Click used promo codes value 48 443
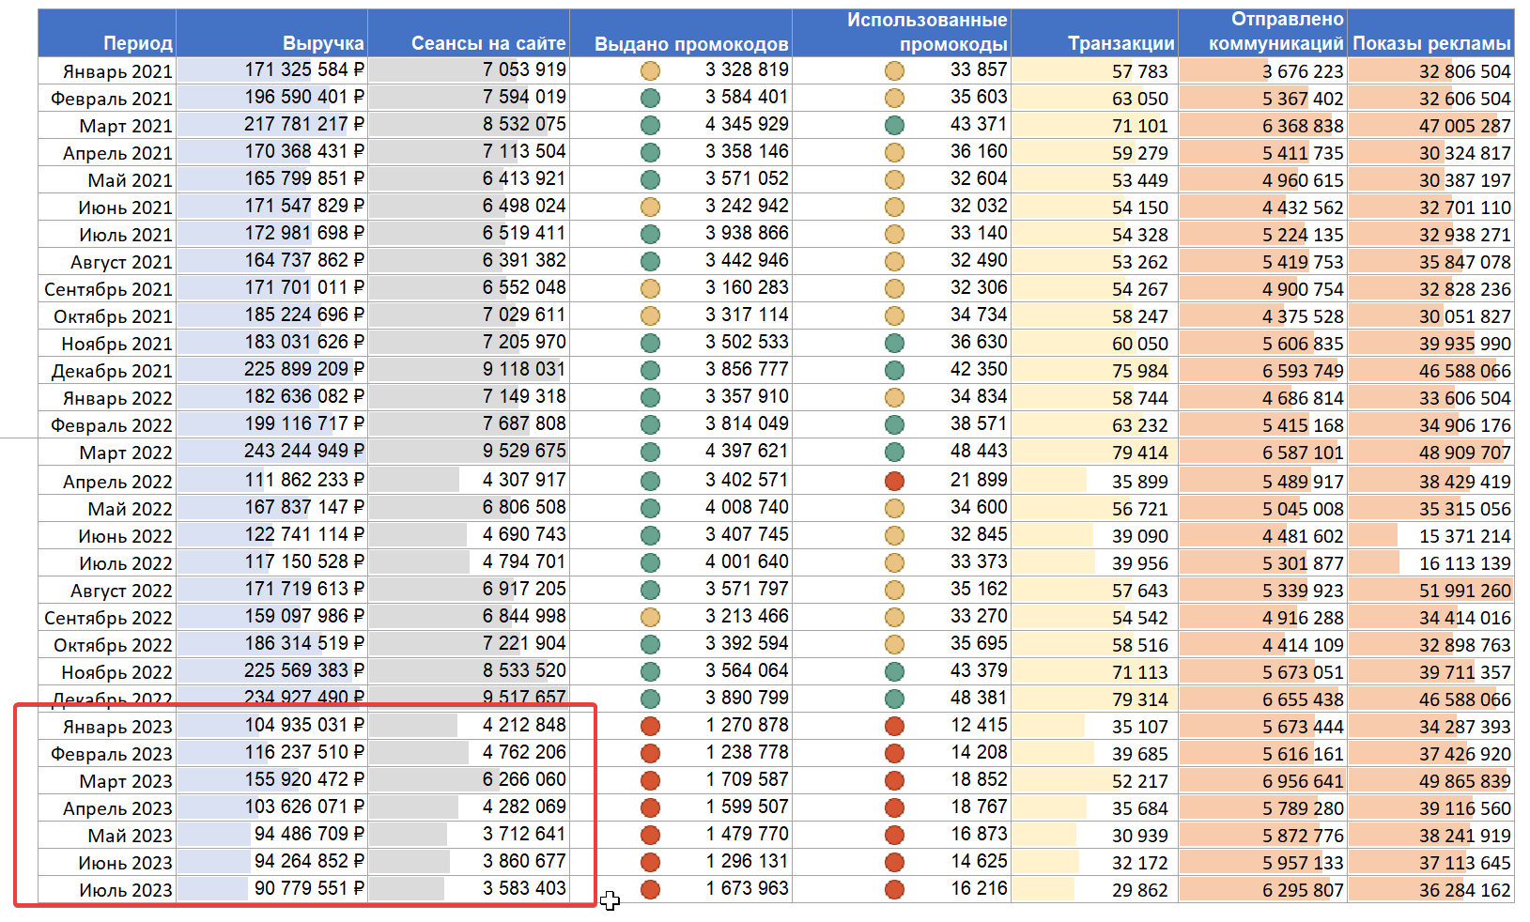The image size is (1530, 922). tap(979, 451)
